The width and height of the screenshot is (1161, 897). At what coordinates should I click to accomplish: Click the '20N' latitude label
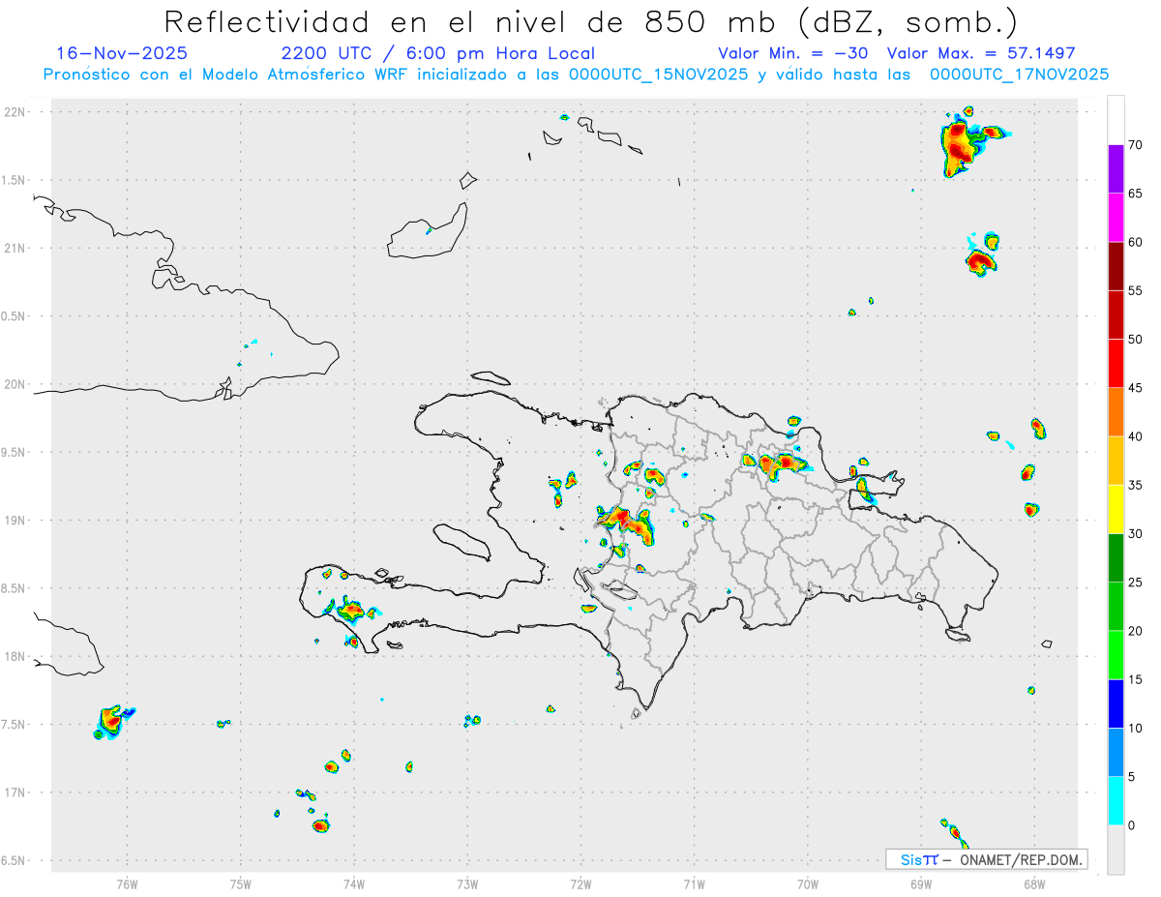tap(16, 384)
